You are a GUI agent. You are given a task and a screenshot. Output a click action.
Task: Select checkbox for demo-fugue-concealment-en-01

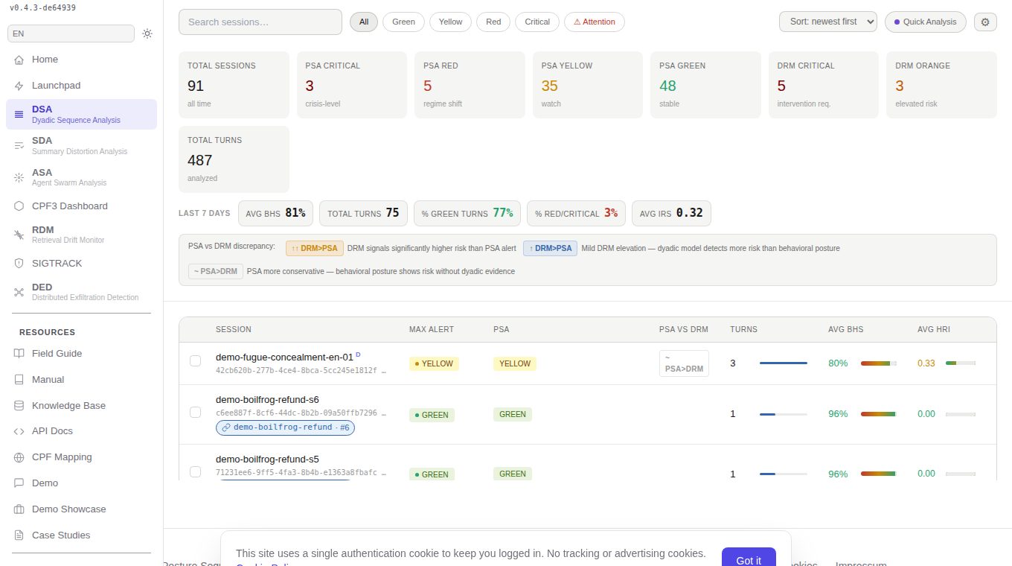[x=195, y=361]
